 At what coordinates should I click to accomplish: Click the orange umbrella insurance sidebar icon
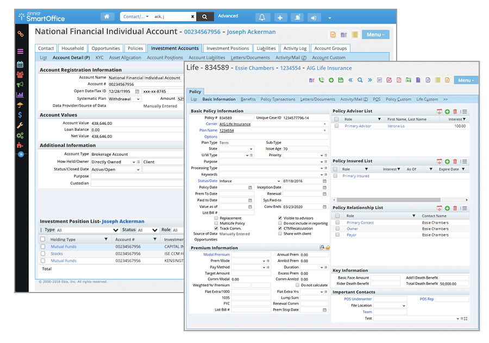[x=20, y=105]
